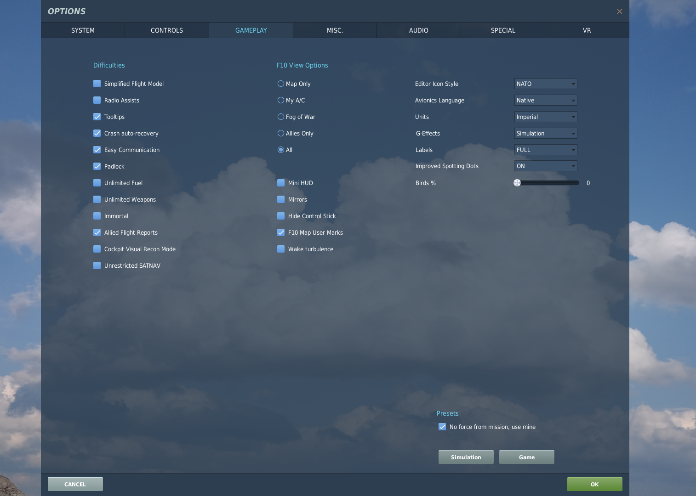Click the CANCEL button
This screenshot has width=696, height=496.
point(75,484)
